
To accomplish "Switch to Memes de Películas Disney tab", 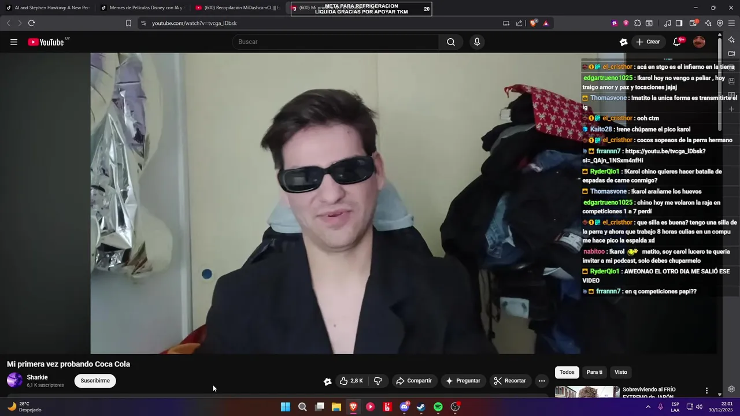I will (x=143, y=8).
